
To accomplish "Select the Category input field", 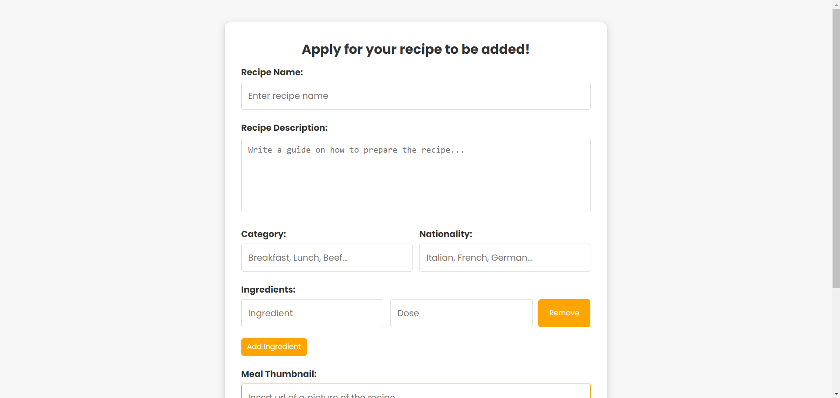I will 326,258.
